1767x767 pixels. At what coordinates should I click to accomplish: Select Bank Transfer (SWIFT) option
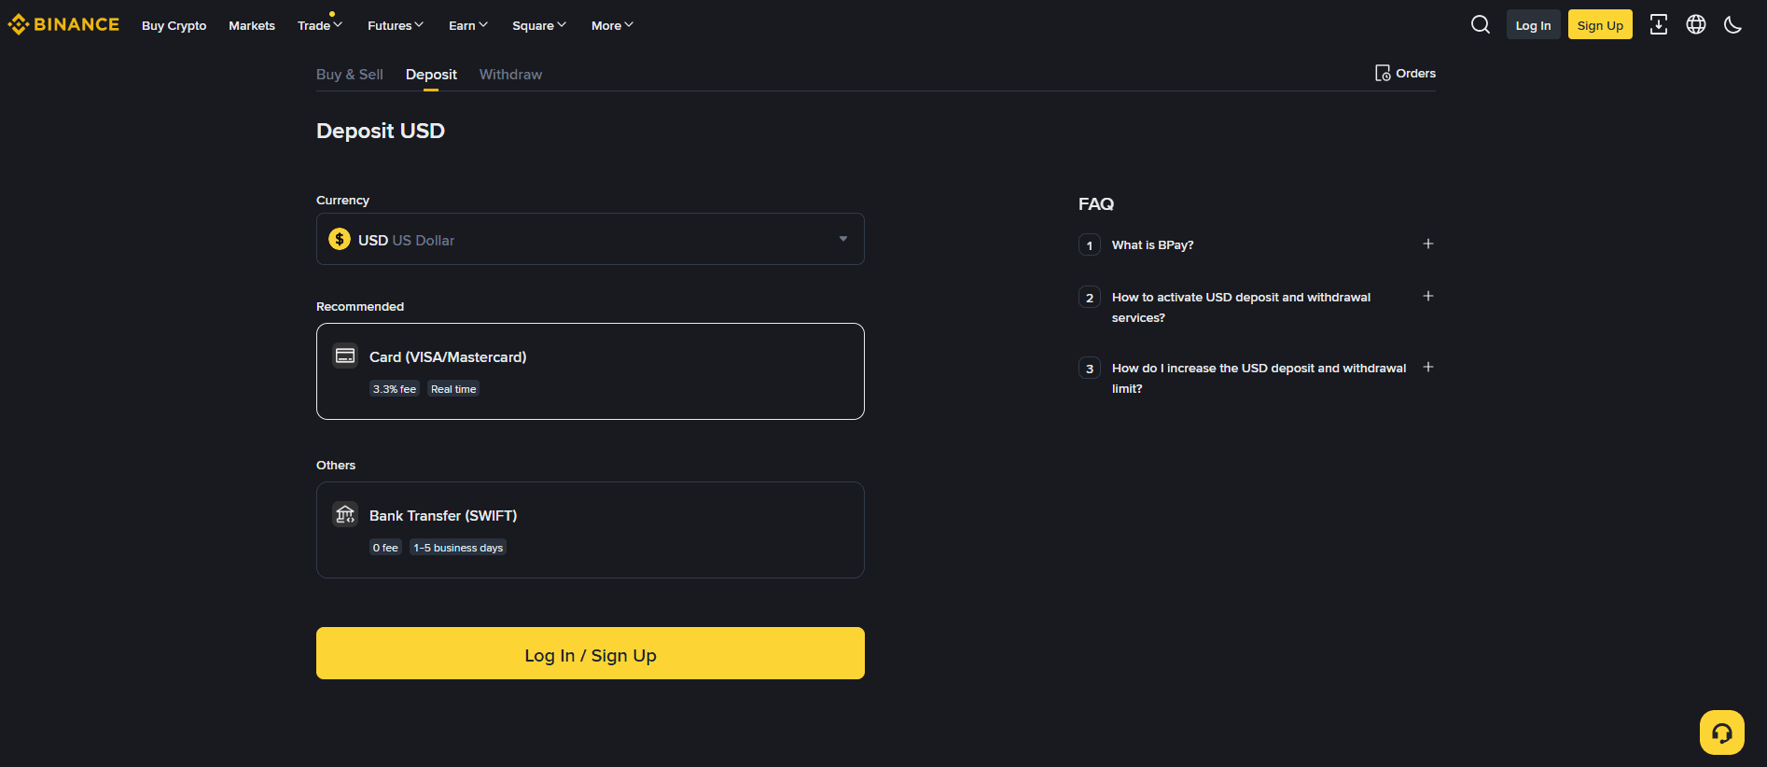591,530
